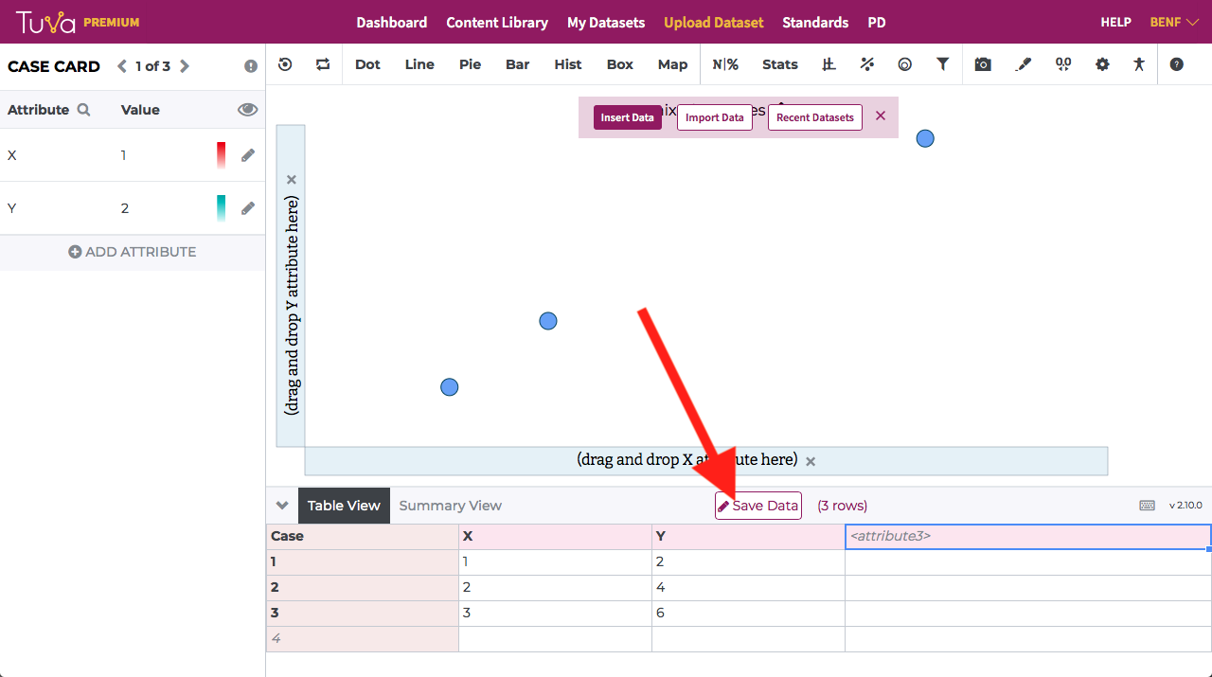Toggle attribute visibility eye icon
This screenshot has width=1212, height=677.
click(x=248, y=110)
